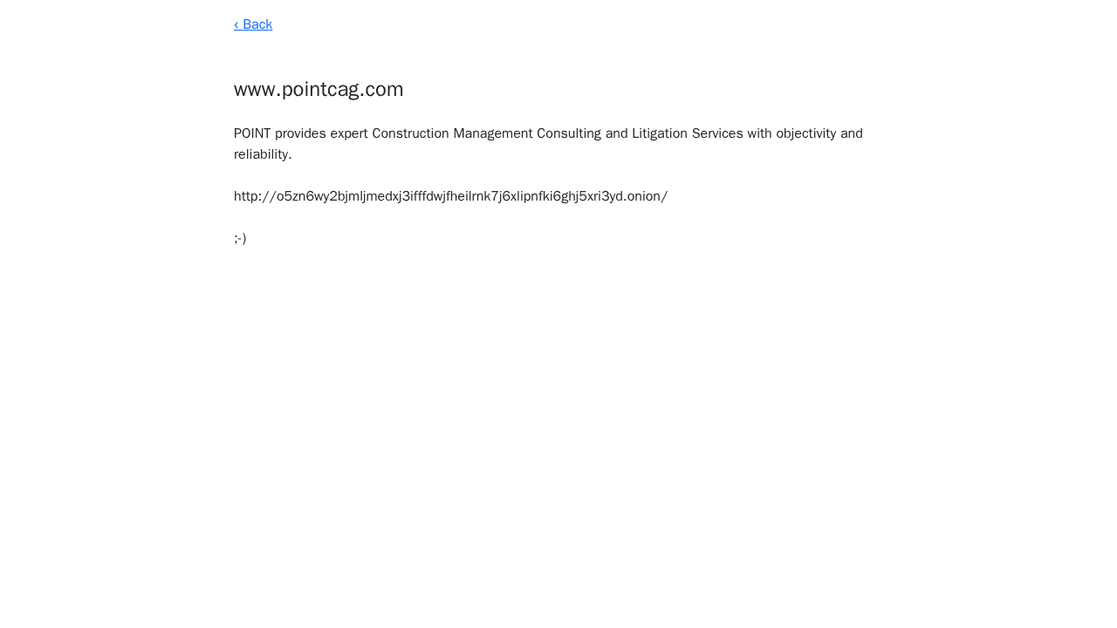Click the words Litigation Services

tap(687, 133)
